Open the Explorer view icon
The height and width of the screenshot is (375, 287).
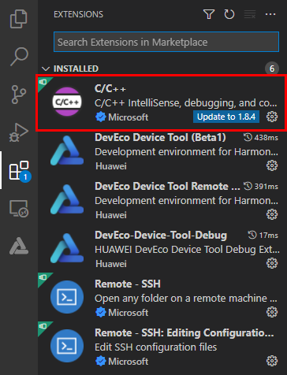18,19
